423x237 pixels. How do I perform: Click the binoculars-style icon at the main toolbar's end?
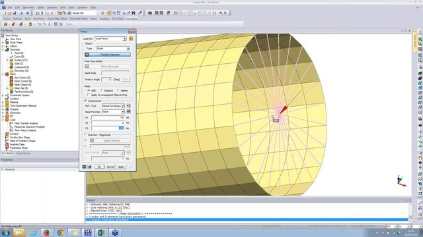coord(225,13)
